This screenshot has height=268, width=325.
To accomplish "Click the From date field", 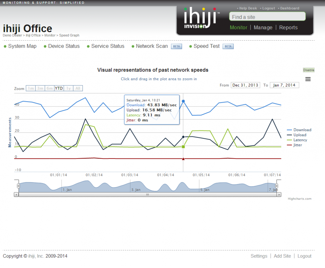I will [245, 85].
